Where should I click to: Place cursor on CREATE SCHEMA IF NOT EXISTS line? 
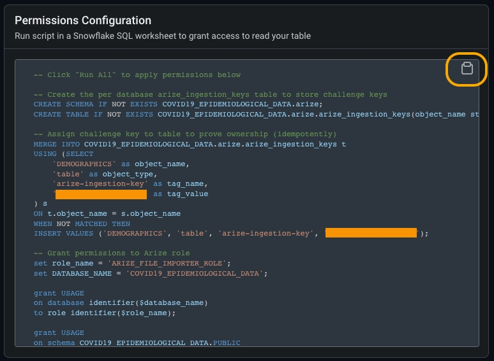(x=178, y=104)
